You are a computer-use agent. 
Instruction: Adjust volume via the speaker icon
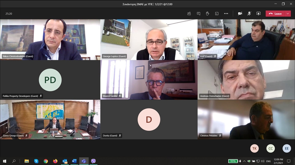click(263, 161)
